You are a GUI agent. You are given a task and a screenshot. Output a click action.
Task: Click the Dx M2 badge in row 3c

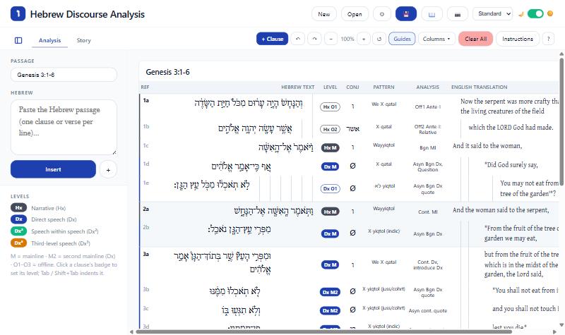pos(330,310)
